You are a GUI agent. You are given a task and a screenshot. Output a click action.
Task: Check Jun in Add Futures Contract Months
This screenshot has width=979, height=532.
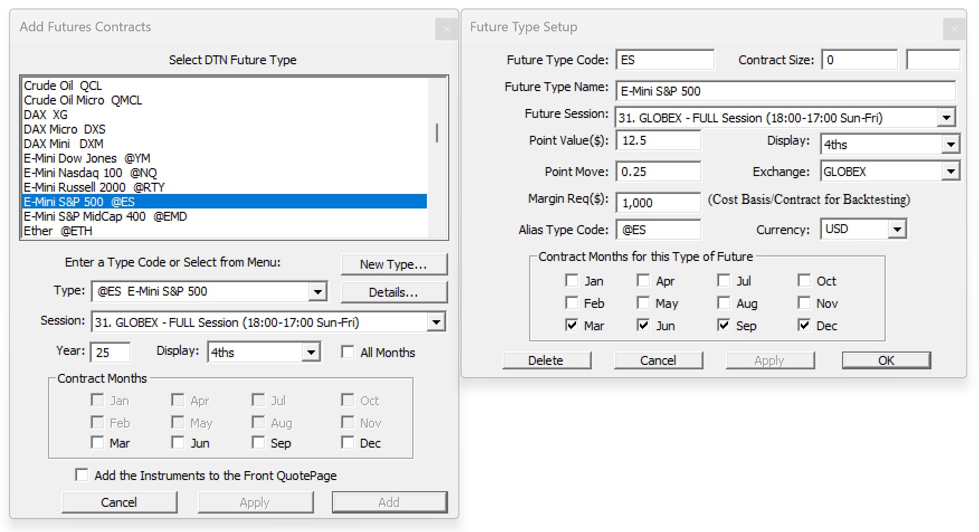178,443
